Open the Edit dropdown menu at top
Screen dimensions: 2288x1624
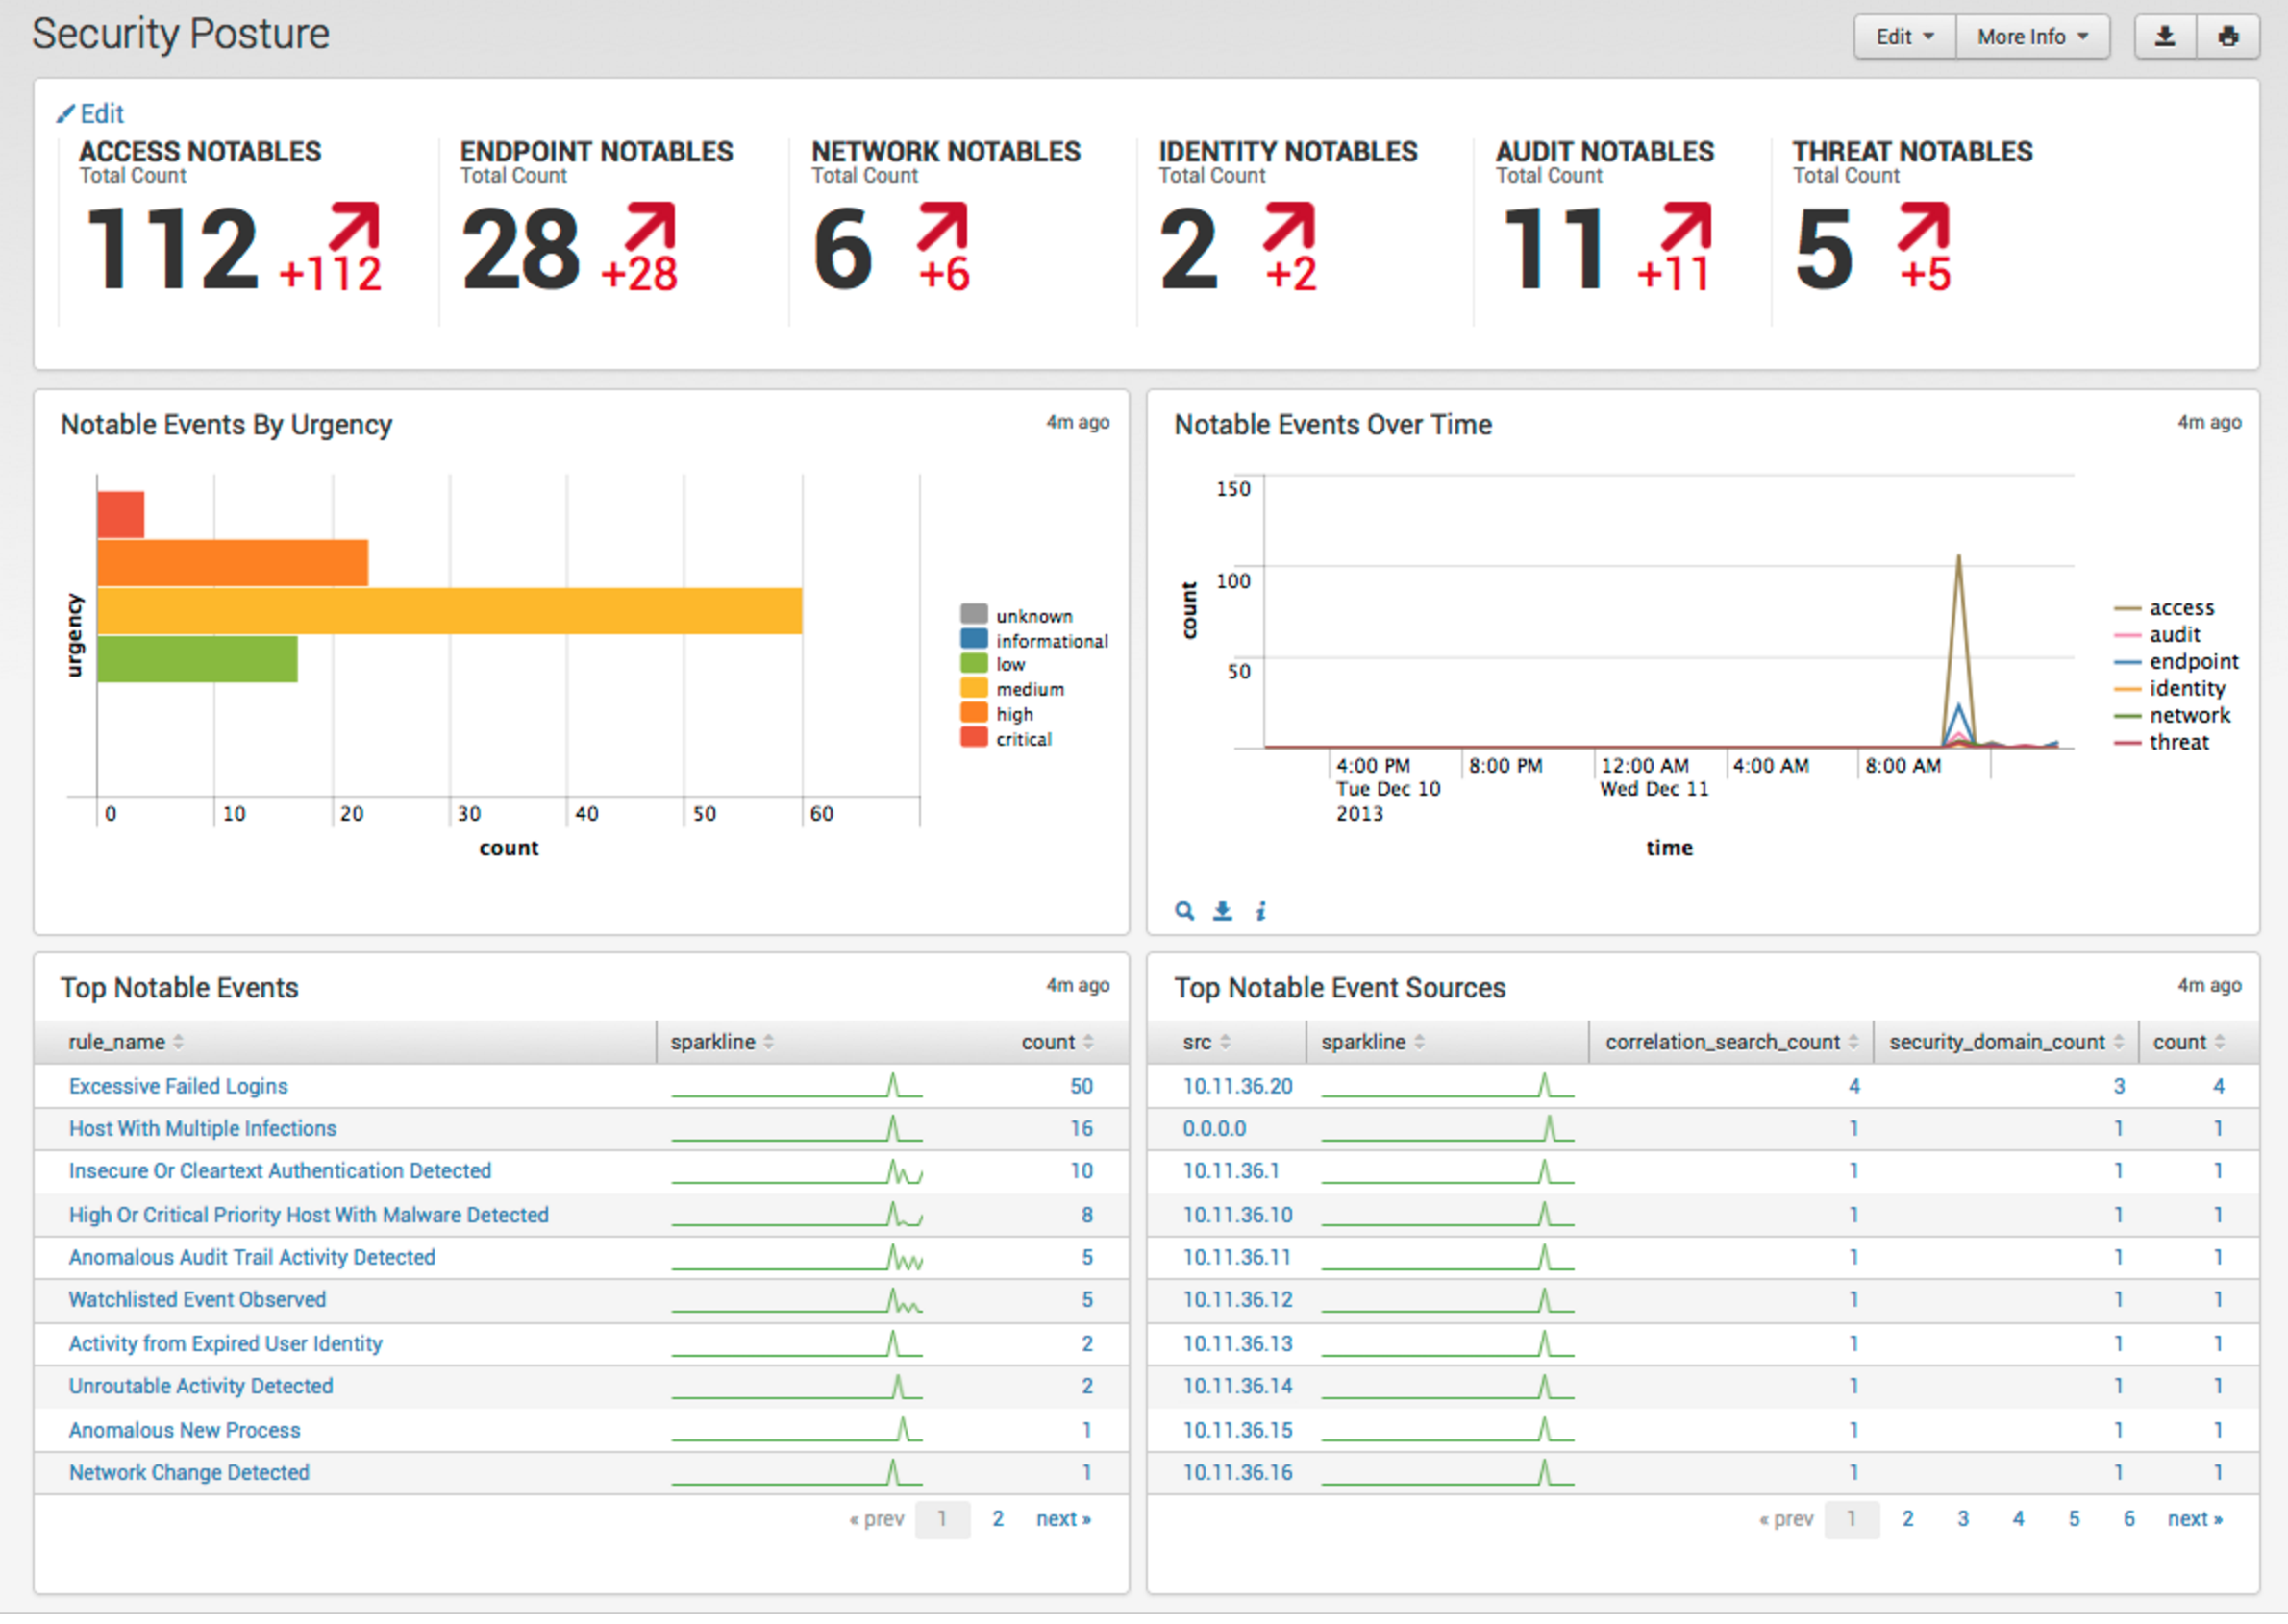1904,37
